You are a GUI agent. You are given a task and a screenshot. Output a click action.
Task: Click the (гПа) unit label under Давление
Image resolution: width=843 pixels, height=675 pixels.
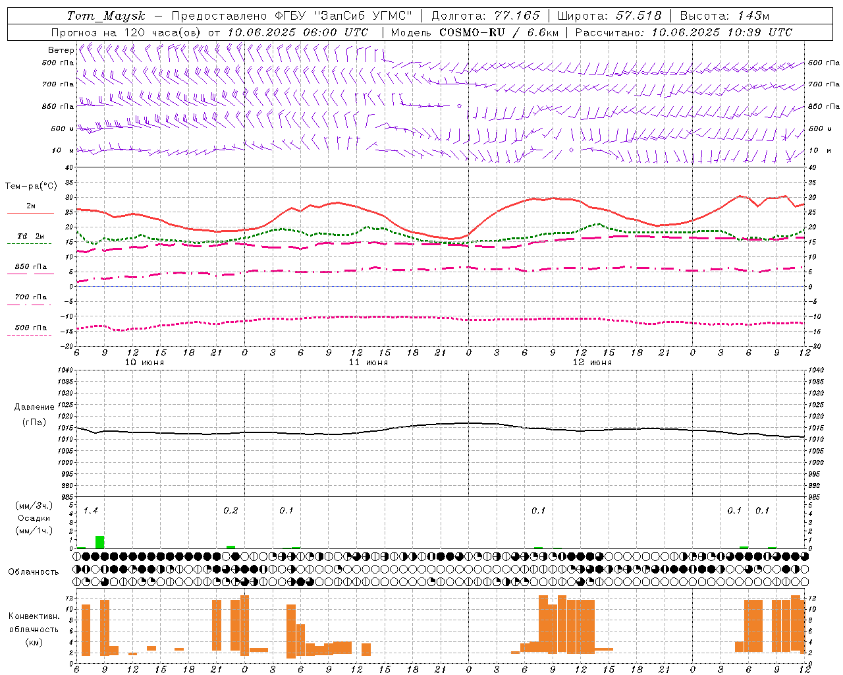point(34,423)
